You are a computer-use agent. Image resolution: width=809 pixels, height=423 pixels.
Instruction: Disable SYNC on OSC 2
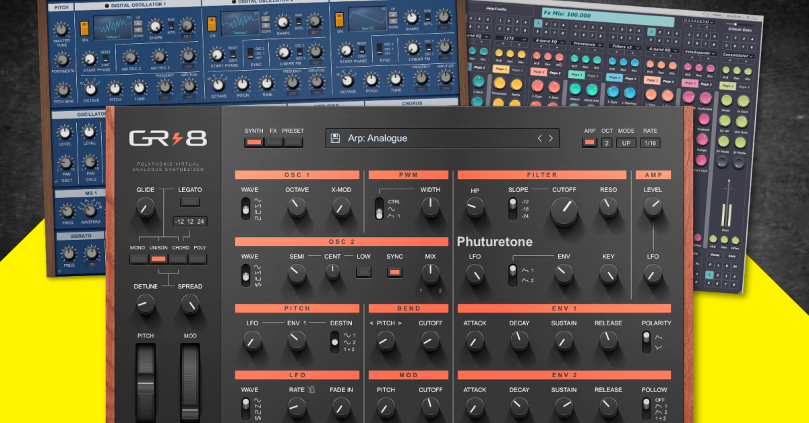tap(394, 271)
